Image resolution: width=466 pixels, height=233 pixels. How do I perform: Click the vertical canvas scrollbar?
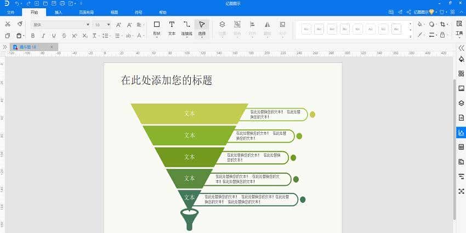(x=454, y=149)
